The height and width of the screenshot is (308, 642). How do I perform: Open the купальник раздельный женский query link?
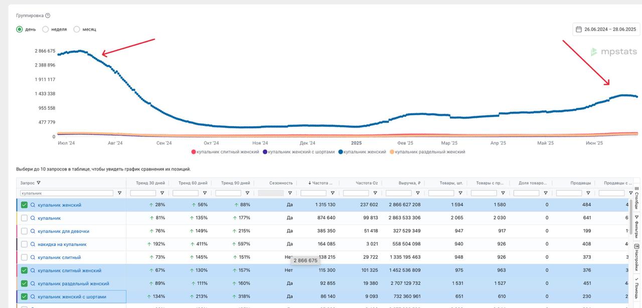tap(73, 283)
